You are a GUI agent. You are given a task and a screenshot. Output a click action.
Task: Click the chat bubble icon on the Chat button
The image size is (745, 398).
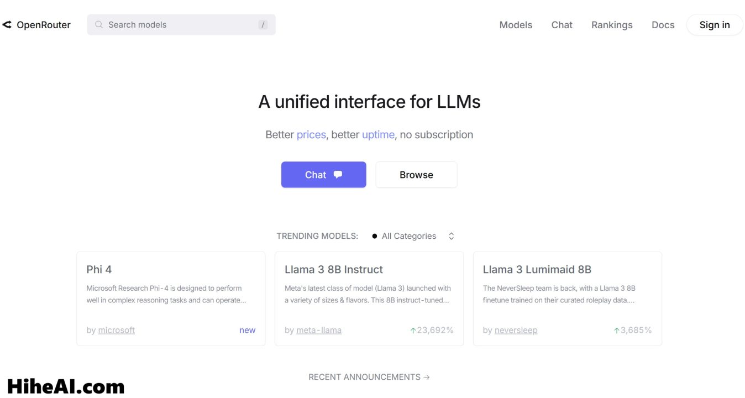click(337, 174)
